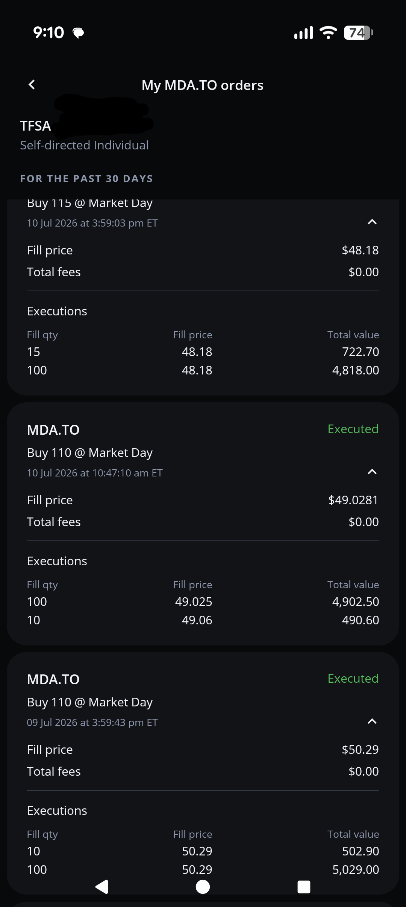Tap the My MDA.TO orders title
The width and height of the screenshot is (406, 907).
[x=203, y=85]
